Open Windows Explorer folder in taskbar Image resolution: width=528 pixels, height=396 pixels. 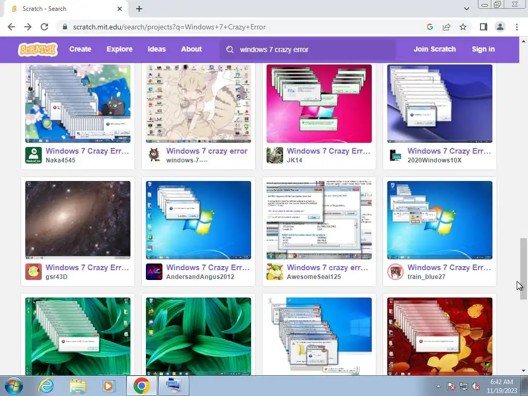point(78,386)
